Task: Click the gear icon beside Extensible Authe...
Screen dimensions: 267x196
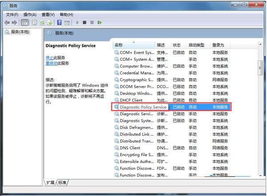Action: [117, 161]
